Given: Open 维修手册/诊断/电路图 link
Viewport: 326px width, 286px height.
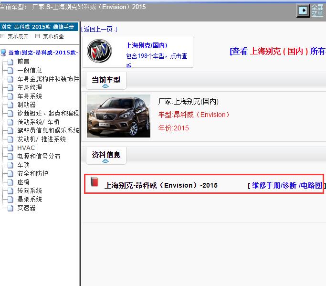Looking at the screenshot, I should coord(287,185).
